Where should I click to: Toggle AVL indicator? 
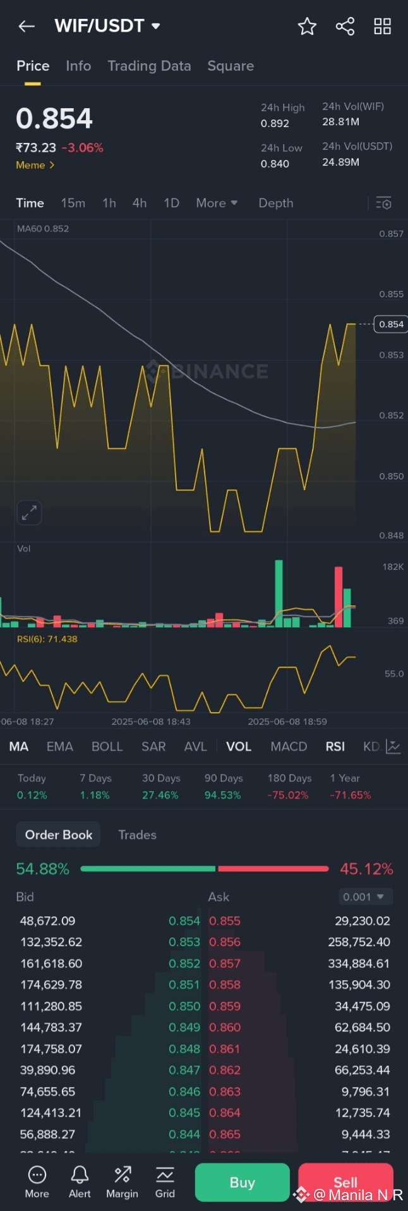(x=196, y=747)
